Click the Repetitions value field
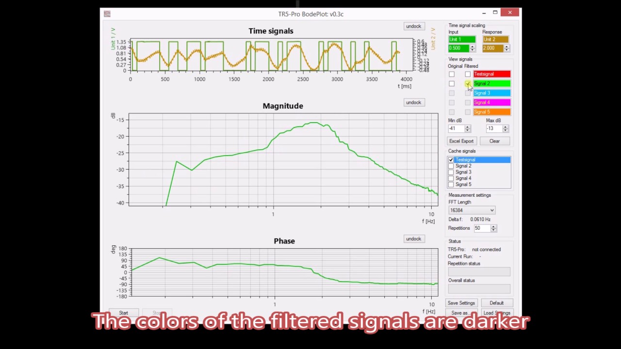 (482, 228)
